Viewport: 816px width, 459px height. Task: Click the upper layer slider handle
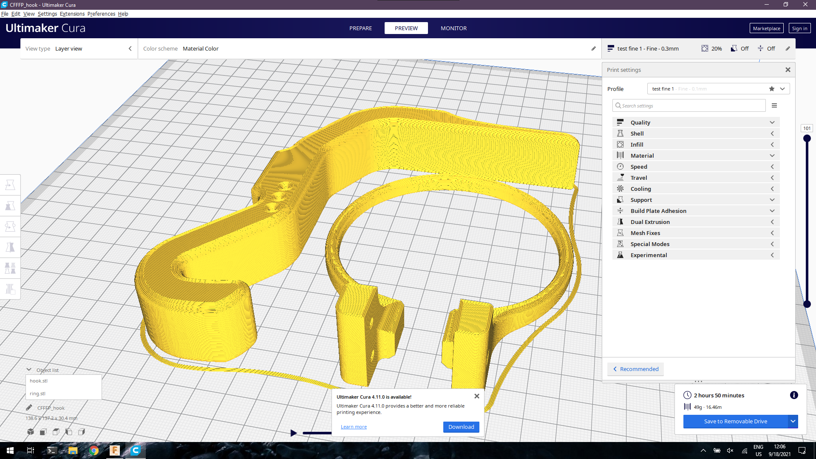click(807, 138)
